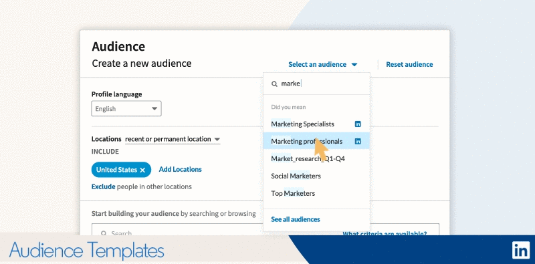The width and height of the screenshot is (535, 264).
Task: Click the magnifier icon in audience search box
Action: 104,234
